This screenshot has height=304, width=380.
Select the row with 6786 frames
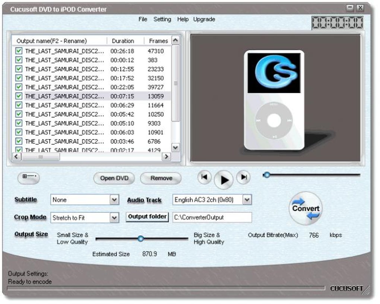click(92, 141)
